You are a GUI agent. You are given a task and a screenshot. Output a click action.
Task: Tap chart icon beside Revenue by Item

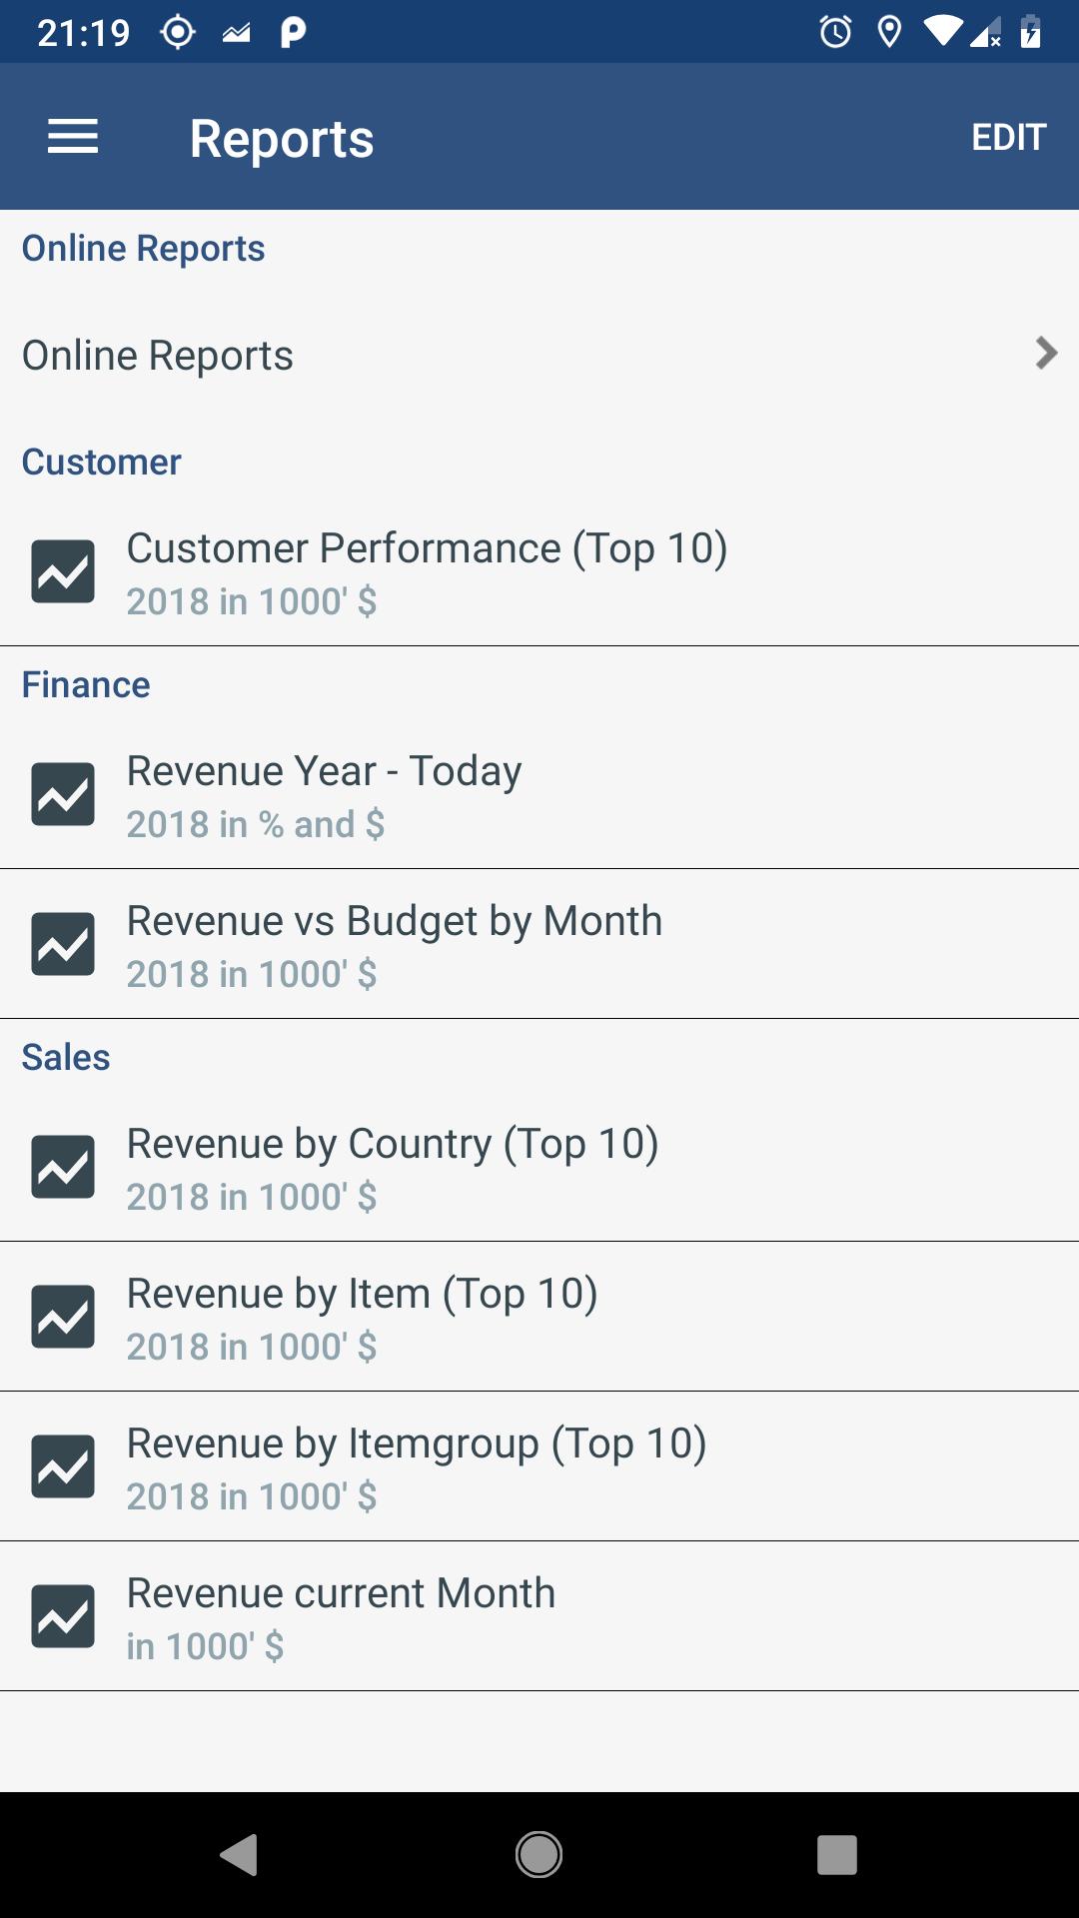63,1317
